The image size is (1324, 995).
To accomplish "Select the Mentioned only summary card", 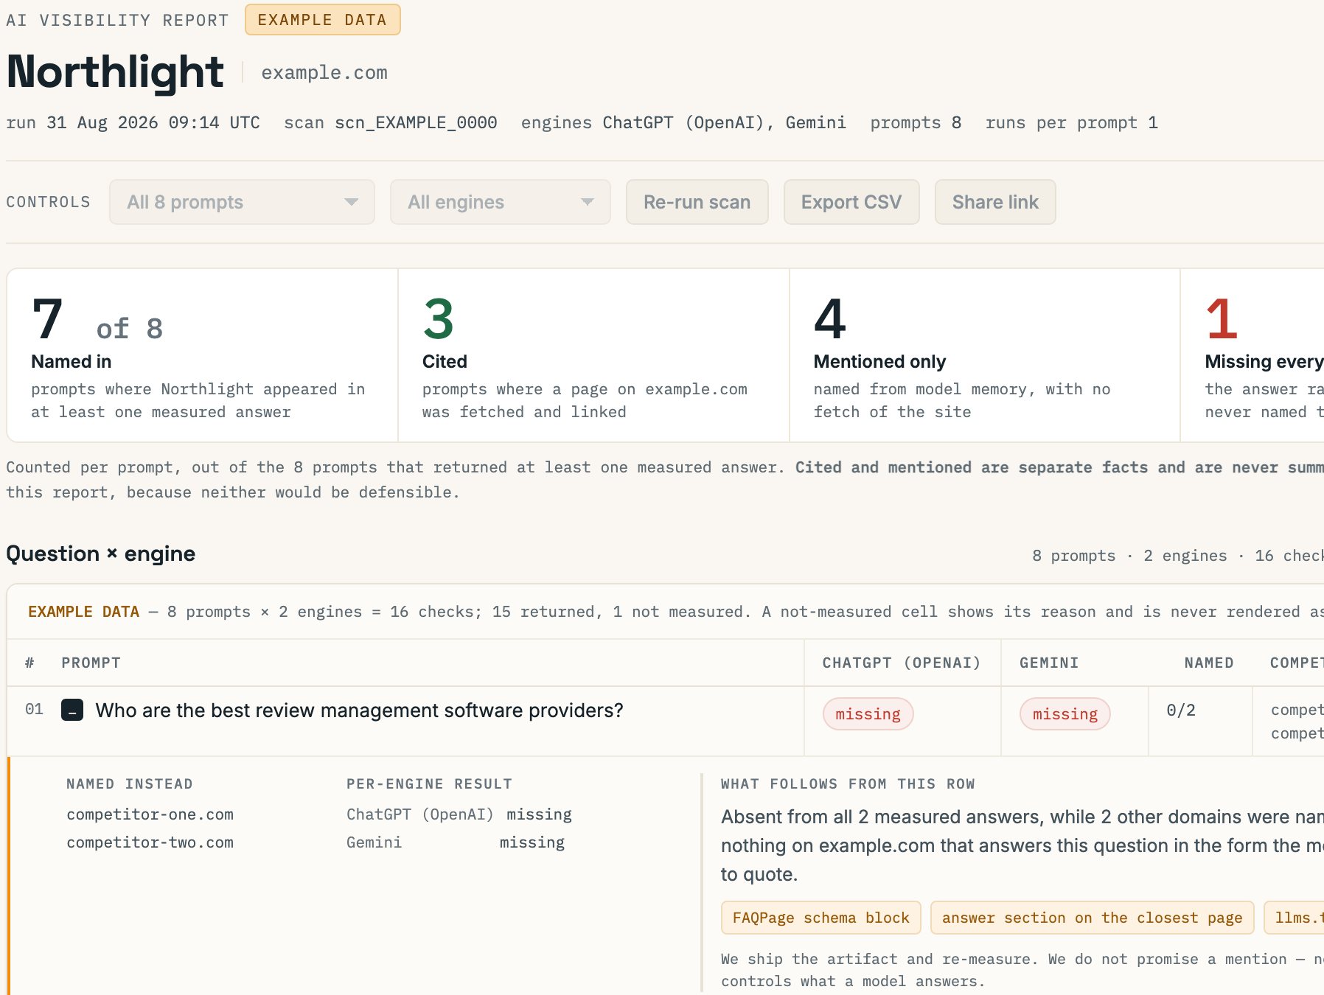I will pos(984,355).
